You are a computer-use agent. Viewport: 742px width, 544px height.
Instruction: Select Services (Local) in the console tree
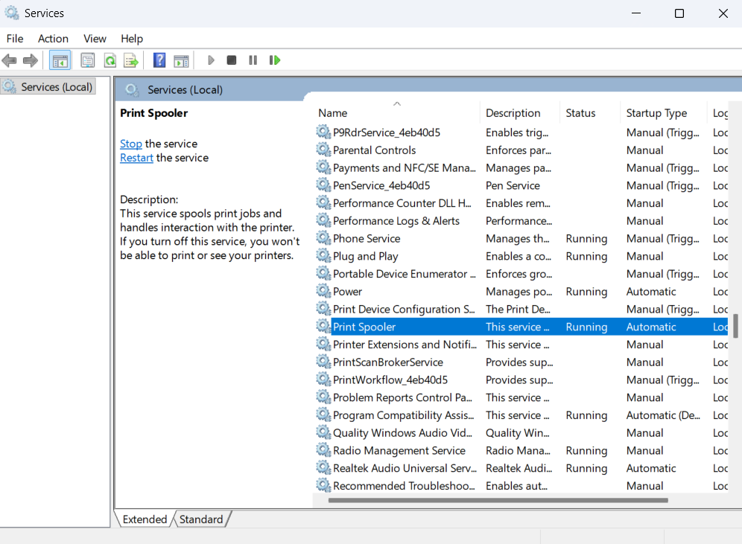(x=48, y=87)
